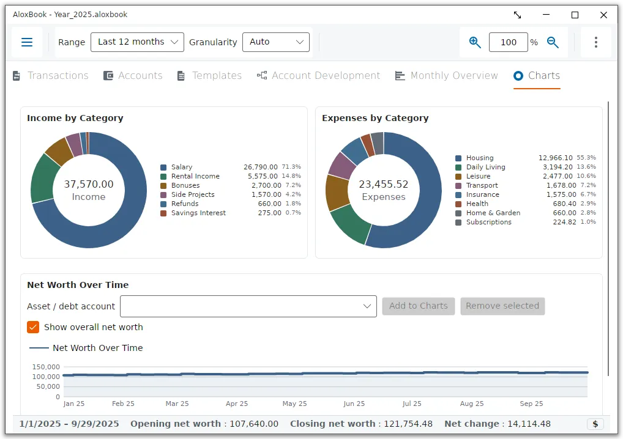The width and height of the screenshot is (623, 439).
Task: Click the zoom out magnifier icon
Action: (553, 42)
